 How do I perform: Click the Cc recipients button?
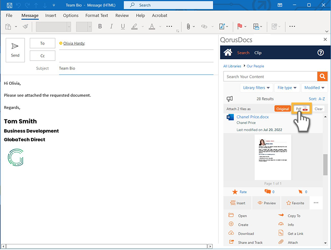click(x=42, y=56)
